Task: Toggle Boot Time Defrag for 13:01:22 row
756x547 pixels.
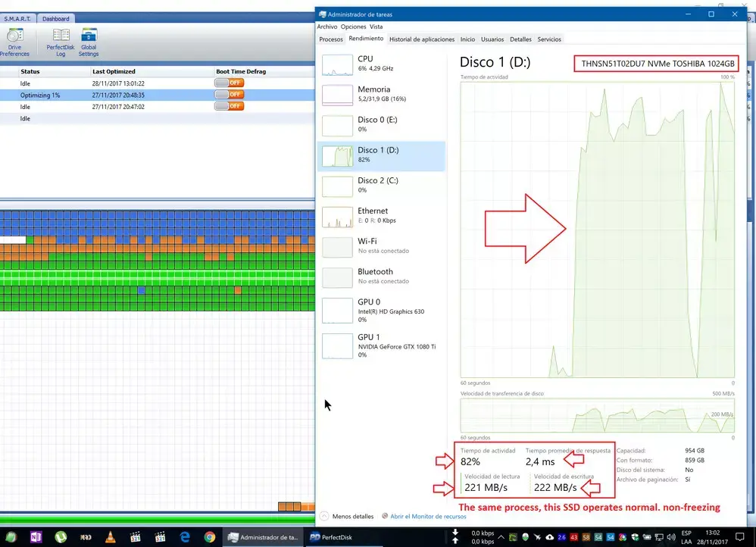Action: pos(230,83)
